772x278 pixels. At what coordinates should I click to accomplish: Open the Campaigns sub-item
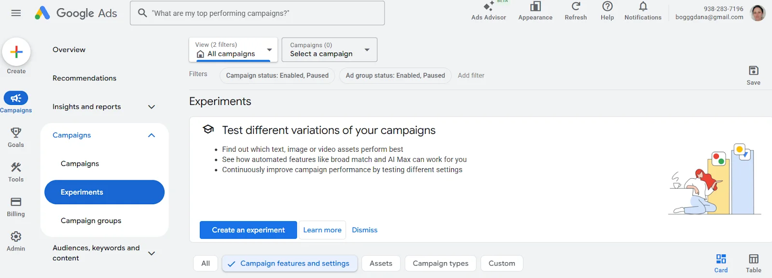[80, 164]
